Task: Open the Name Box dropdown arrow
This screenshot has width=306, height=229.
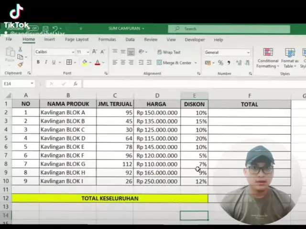Action: (32, 83)
